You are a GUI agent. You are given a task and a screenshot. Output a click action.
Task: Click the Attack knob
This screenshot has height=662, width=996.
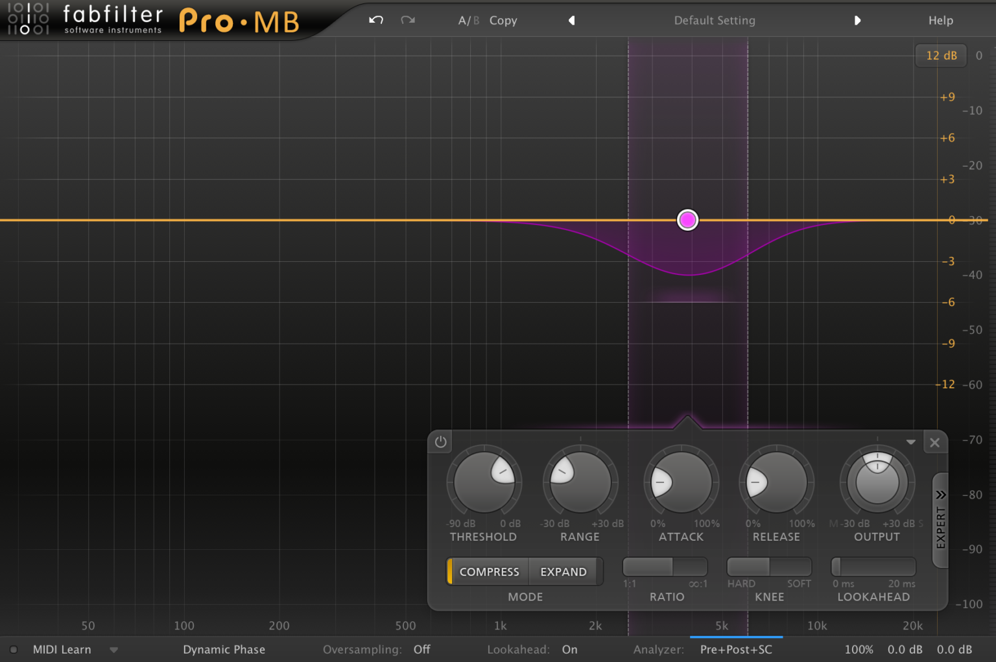pyautogui.click(x=681, y=482)
